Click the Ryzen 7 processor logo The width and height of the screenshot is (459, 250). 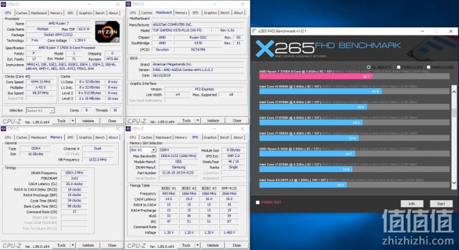[107, 31]
